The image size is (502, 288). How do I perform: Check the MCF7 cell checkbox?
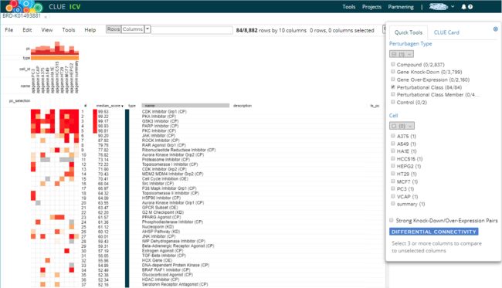tap(393, 181)
